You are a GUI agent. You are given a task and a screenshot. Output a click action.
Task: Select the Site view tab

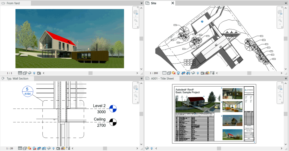click(160, 3)
